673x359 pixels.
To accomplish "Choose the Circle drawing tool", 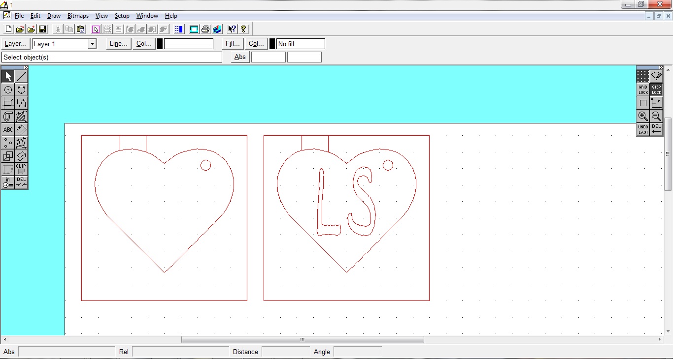I will (8, 90).
